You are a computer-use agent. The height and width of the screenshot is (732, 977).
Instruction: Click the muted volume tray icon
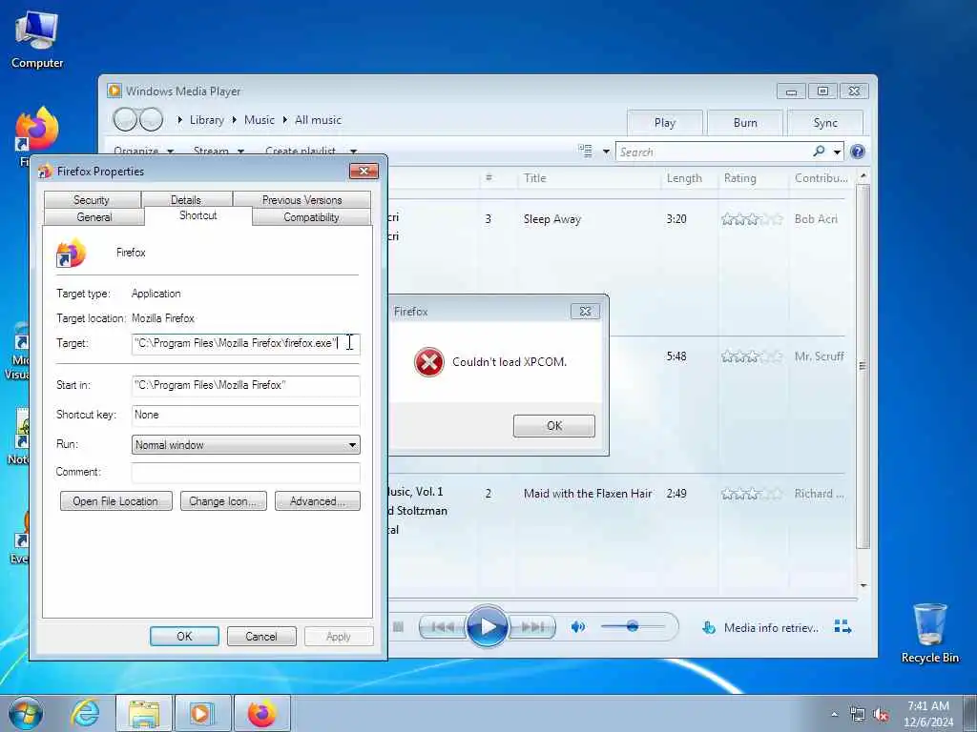click(x=881, y=715)
